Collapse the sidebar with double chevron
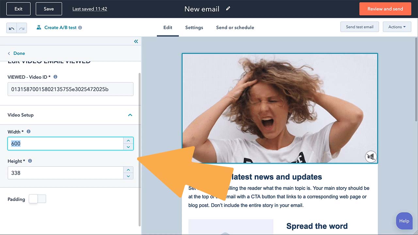Image resolution: width=418 pixels, height=235 pixels. click(x=136, y=41)
